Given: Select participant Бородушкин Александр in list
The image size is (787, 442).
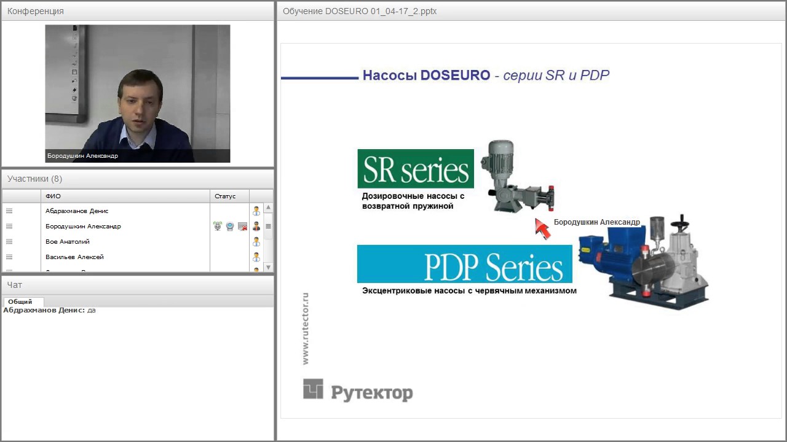Looking at the screenshot, I should point(83,226).
